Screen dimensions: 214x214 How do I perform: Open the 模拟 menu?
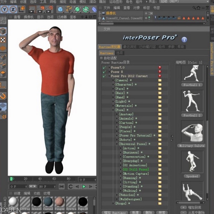82,2
